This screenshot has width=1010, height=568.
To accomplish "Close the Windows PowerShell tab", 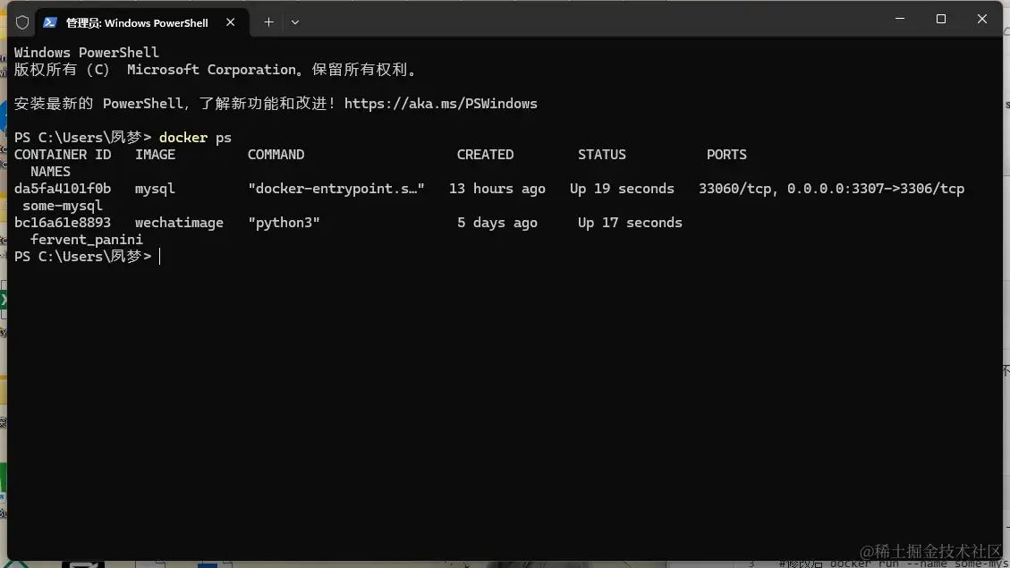I will [x=231, y=22].
